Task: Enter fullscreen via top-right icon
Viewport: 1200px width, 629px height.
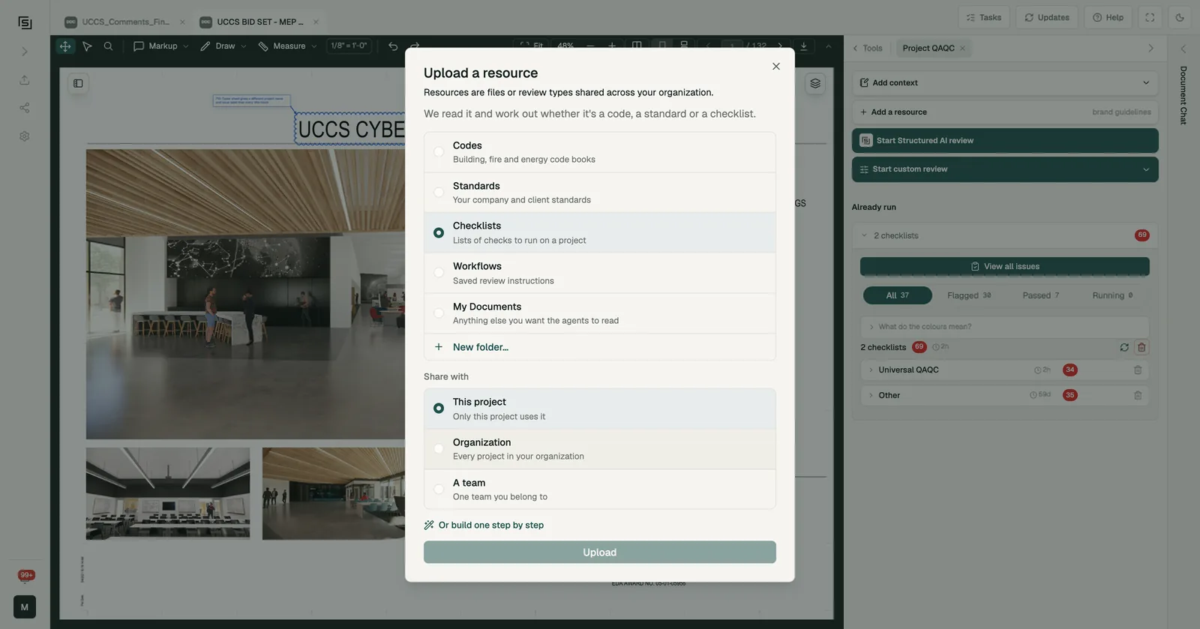Action: coord(1150,17)
